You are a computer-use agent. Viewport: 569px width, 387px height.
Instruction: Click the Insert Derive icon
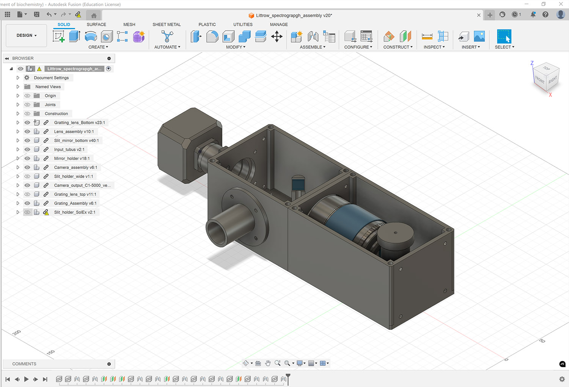coord(464,37)
